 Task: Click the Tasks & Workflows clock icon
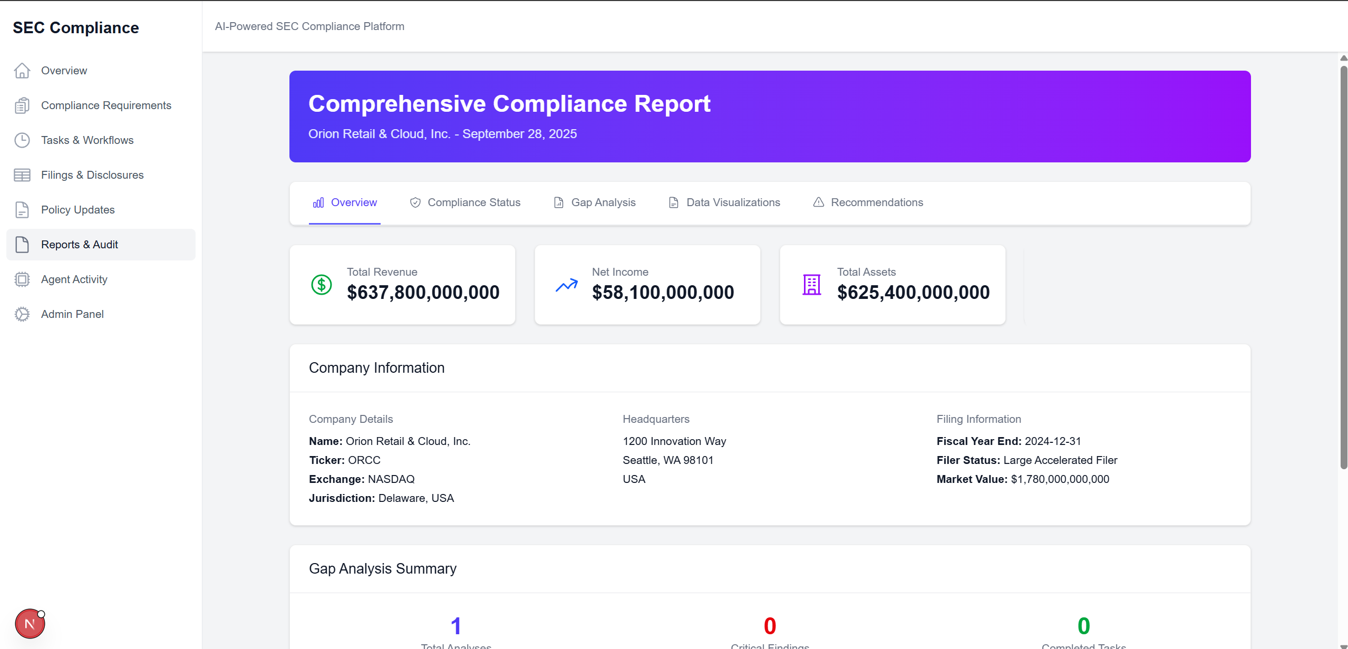[x=22, y=140]
